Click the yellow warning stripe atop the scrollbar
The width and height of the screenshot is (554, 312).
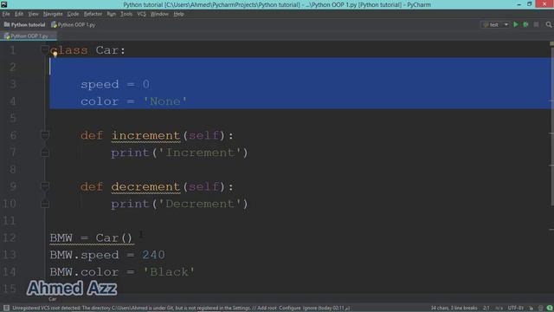click(552, 43)
